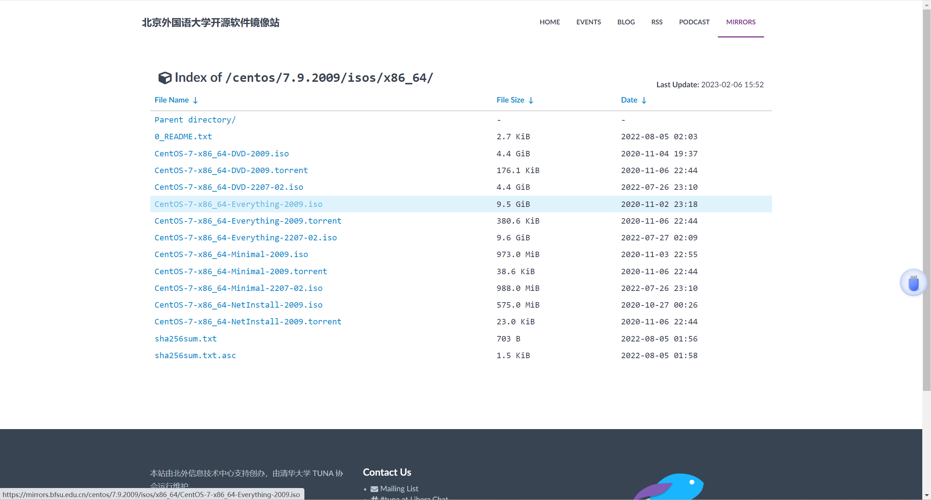The height and width of the screenshot is (500, 931).
Task: Download CentOS-7-x86_64-Minimal-2009.iso
Action: [x=231, y=254]
